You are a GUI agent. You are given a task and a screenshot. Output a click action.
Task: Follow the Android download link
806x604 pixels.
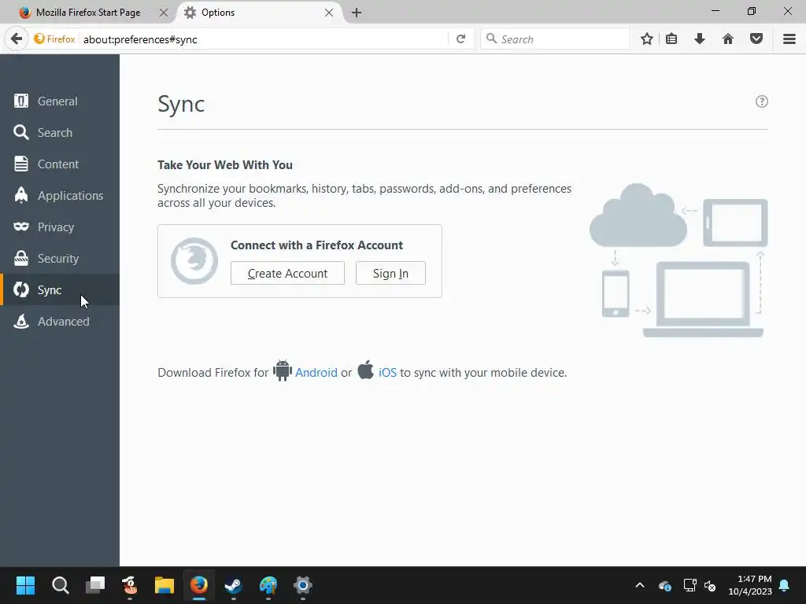tap(316, 372)
